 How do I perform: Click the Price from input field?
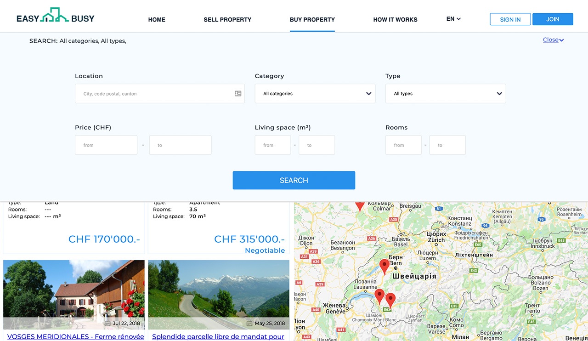coord(106,145)
